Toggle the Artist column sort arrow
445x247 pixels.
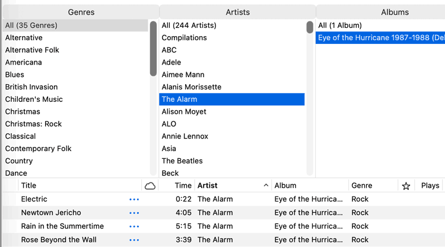[266, 185]
